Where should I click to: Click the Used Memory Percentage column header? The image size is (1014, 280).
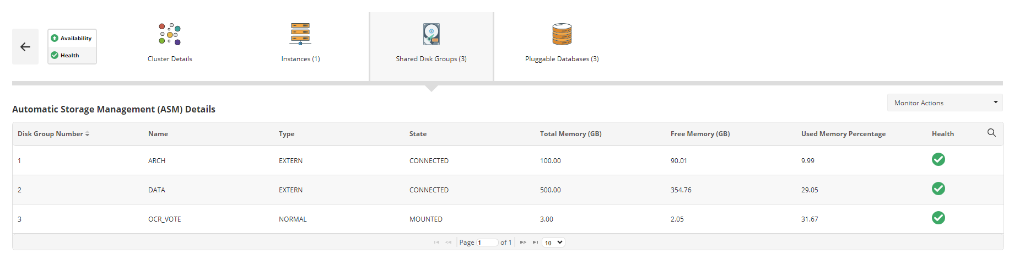843,134
